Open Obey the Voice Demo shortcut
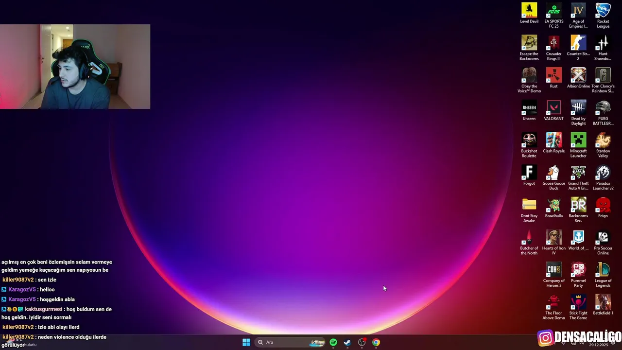 coord(529,81)
